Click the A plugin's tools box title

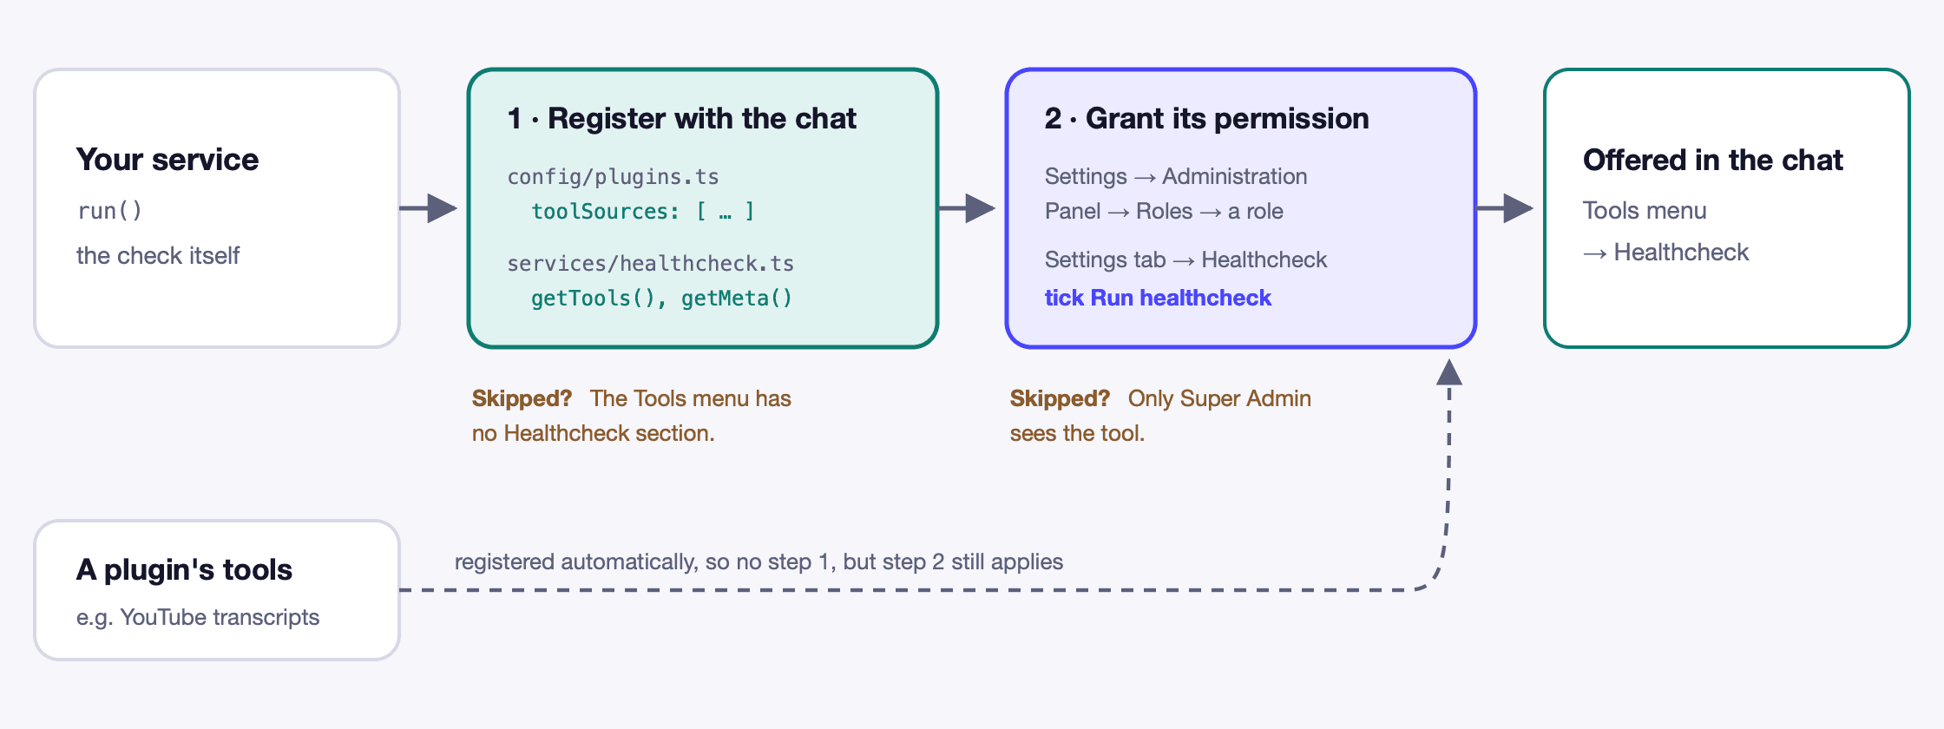pos(184,569)
